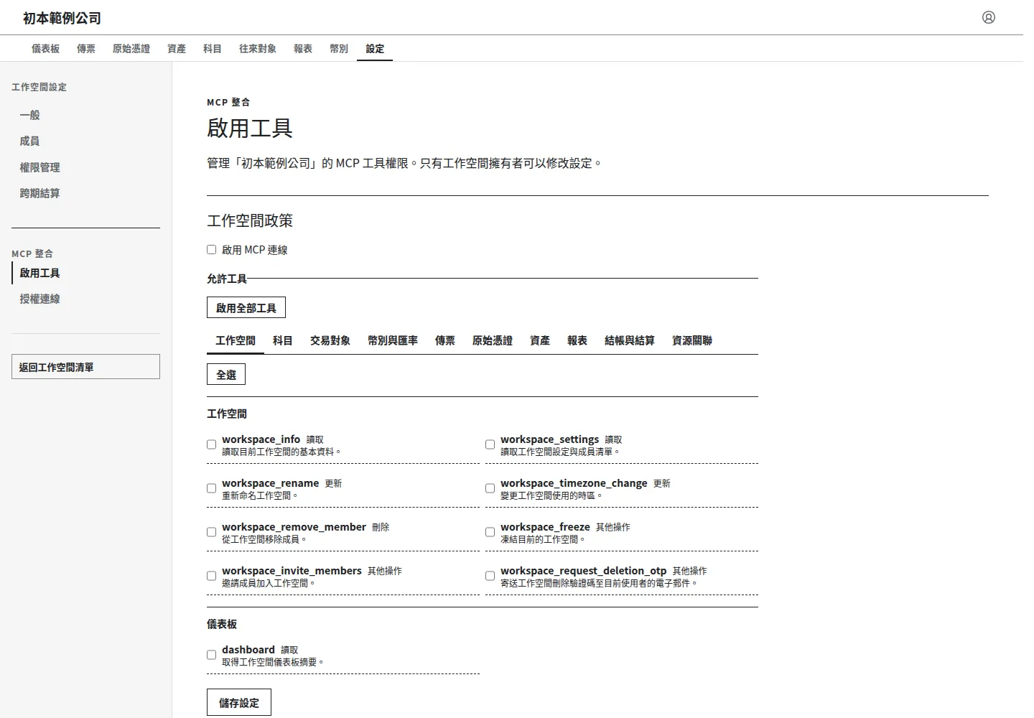Open 一般 in the sidebar
This screenshot has width=1034, height=718.
pos(85,115)
